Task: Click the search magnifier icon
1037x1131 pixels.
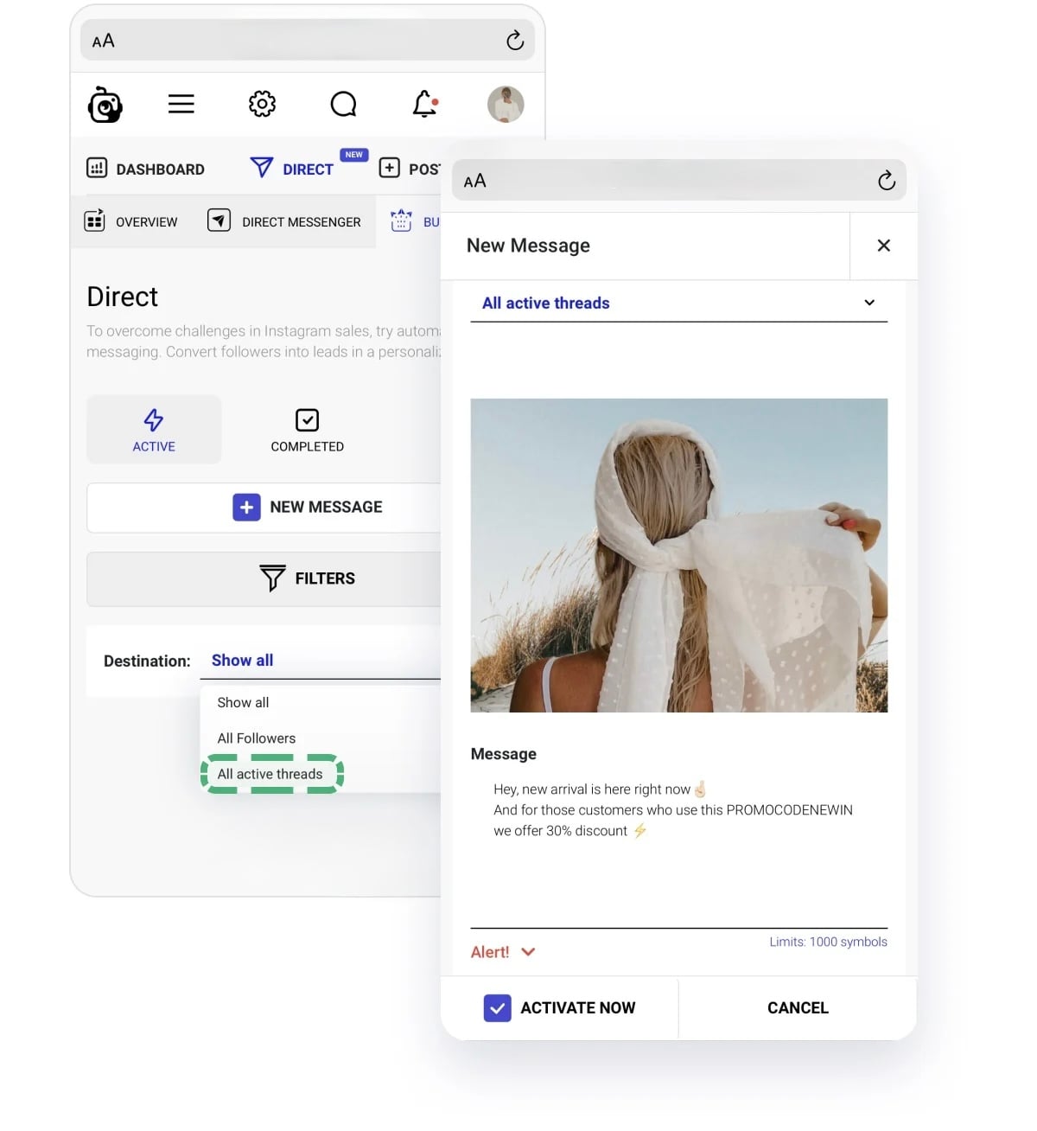Action: [343, 104]
